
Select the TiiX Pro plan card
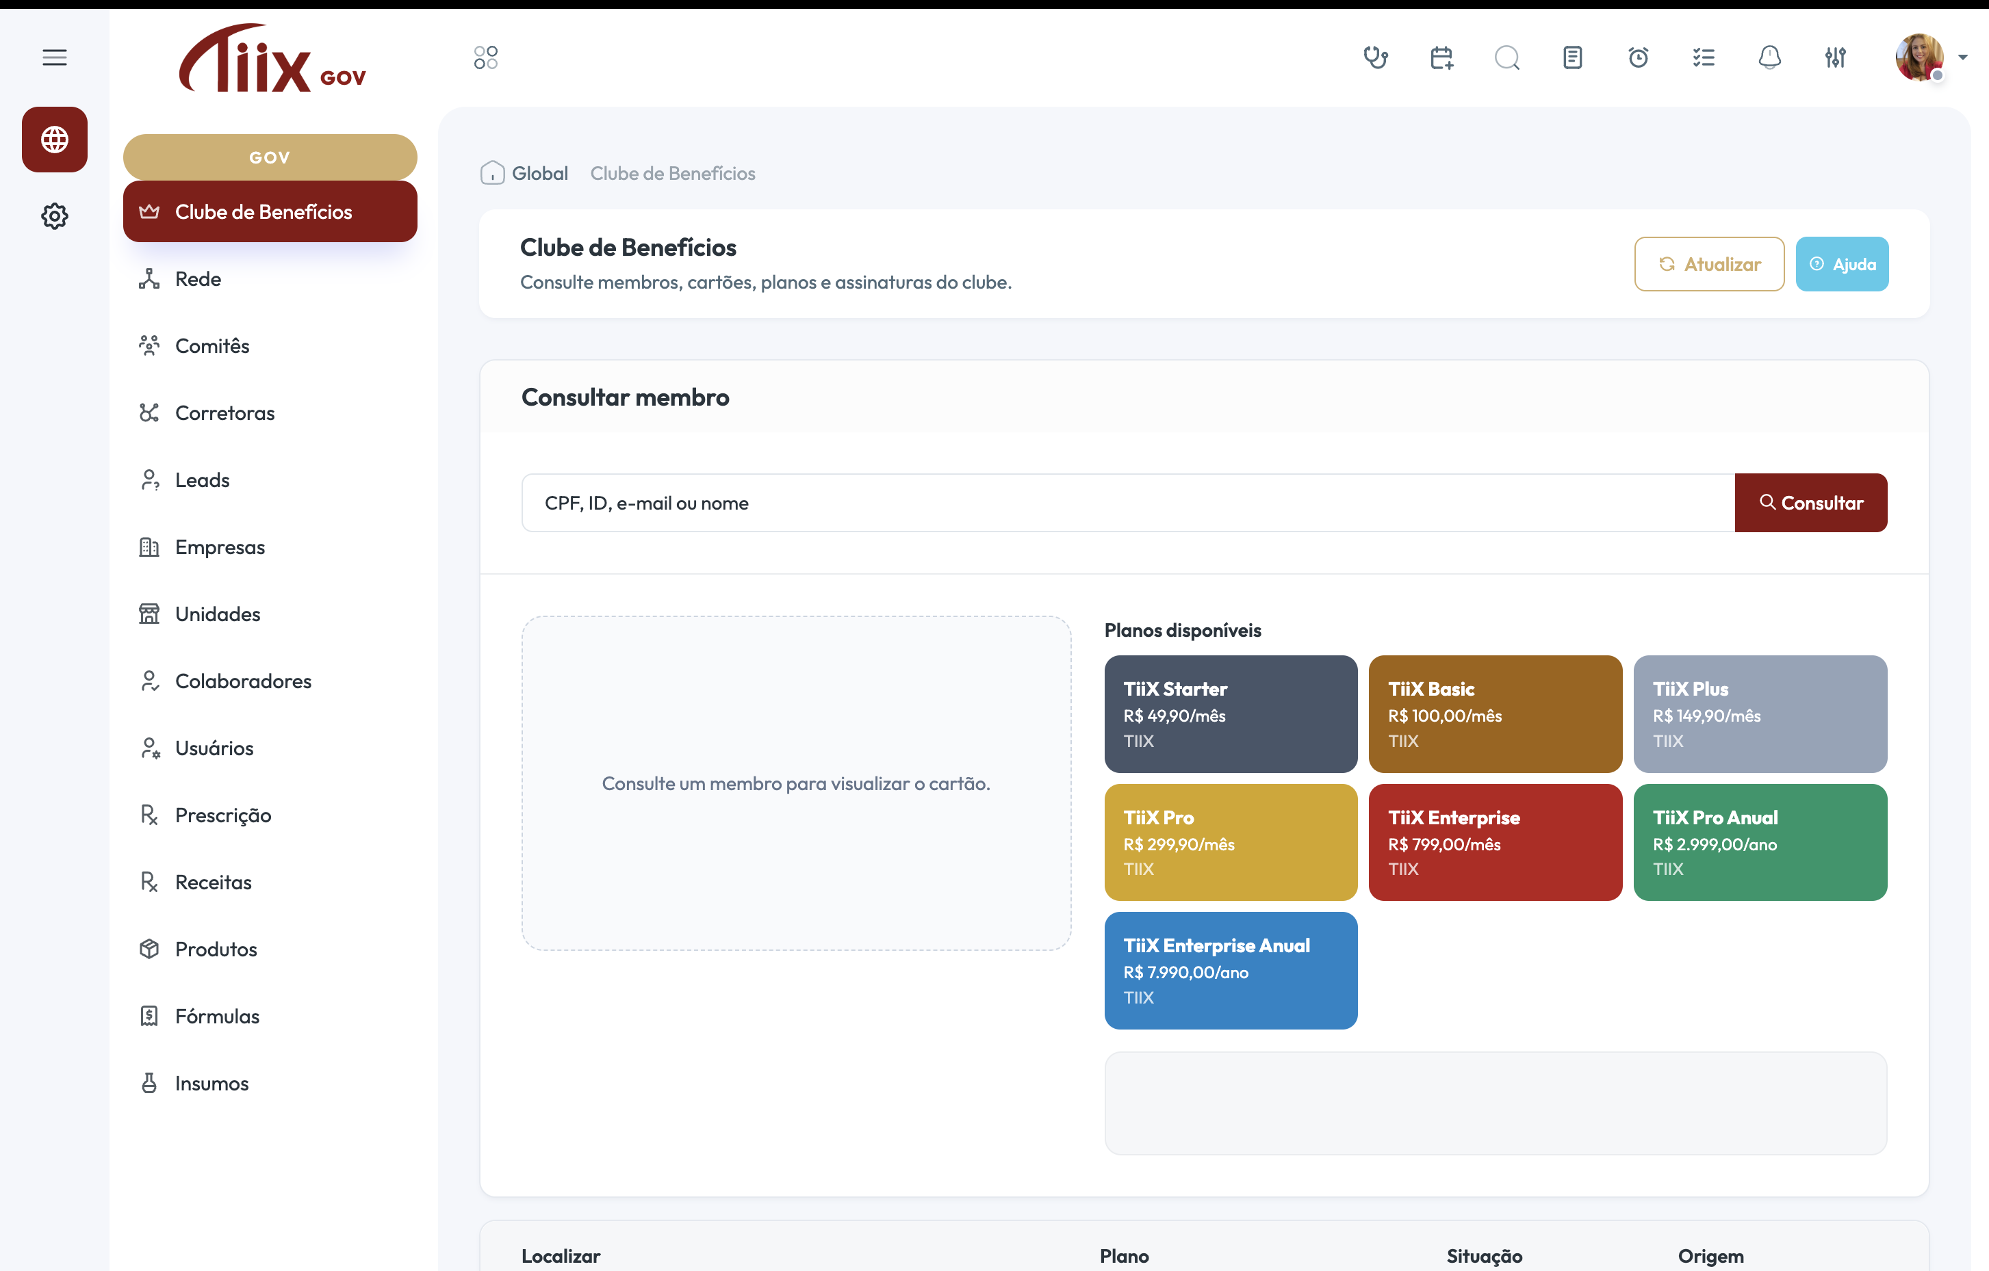1231,842
